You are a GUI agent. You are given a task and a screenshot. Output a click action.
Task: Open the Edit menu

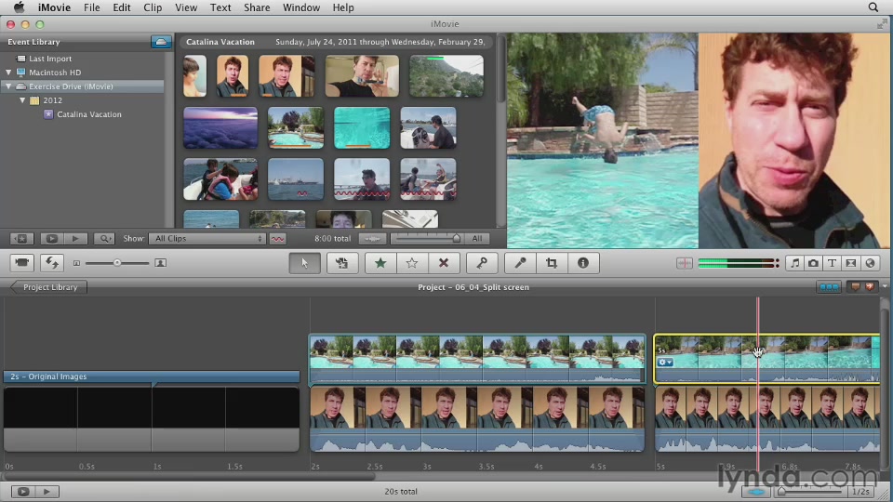point(121,7)
